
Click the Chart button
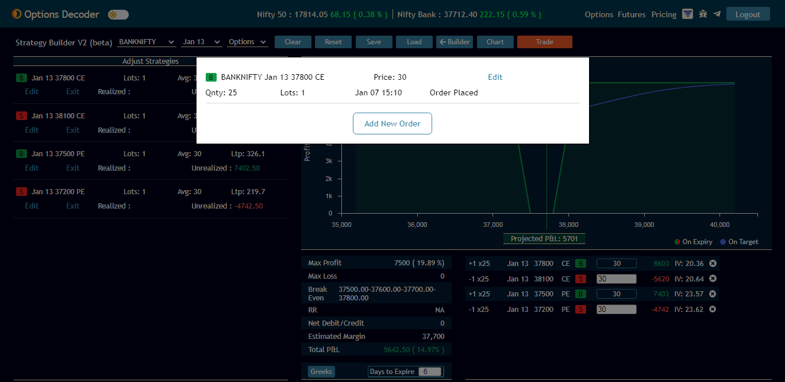click(x=495, y=42)
